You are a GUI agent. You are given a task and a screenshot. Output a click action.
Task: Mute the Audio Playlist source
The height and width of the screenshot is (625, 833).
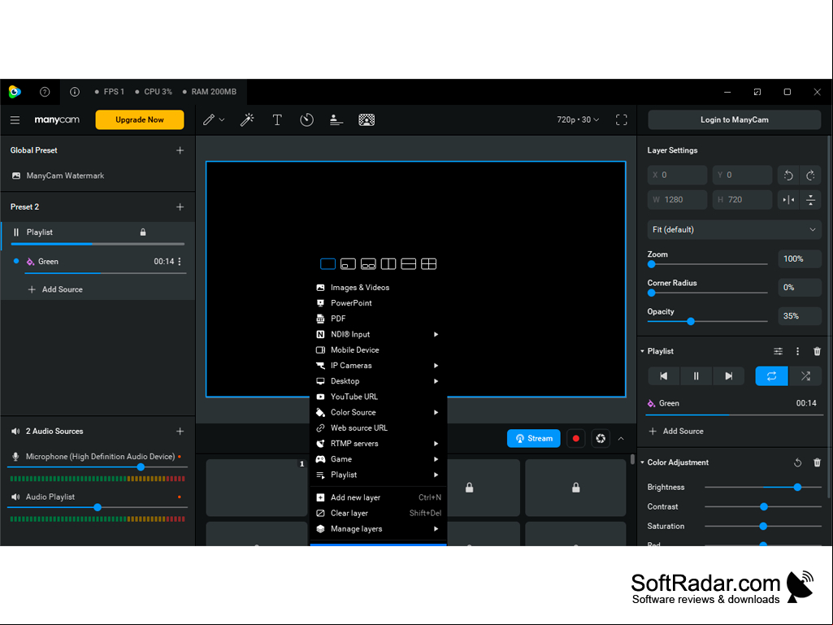(15, 497)
